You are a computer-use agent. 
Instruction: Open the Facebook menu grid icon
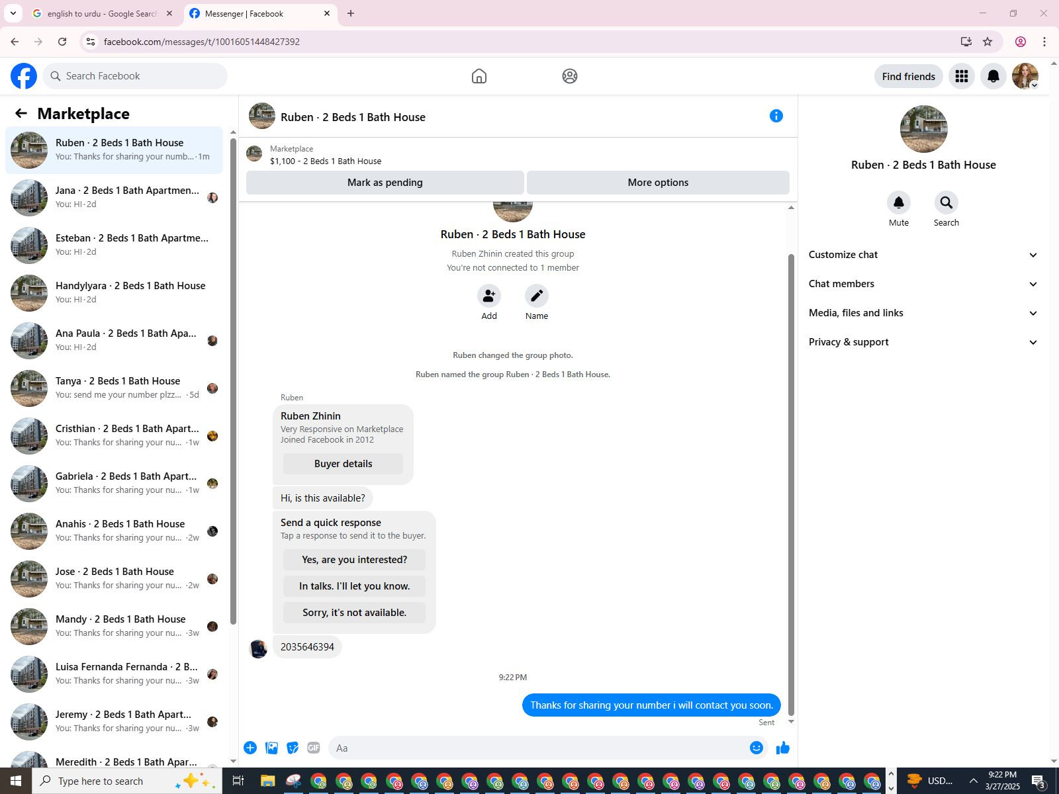point(962,76)
